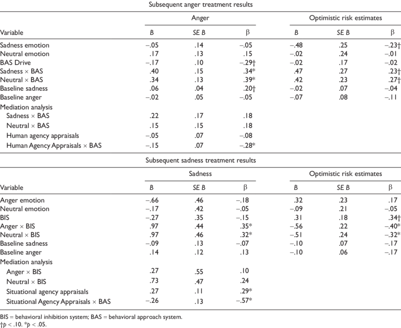Click the 'Neutral emotion' row in the sadness table
Image resolution: width=401 pixels, height=328 pixels.
pyautogui.click(x=25, y=209)
